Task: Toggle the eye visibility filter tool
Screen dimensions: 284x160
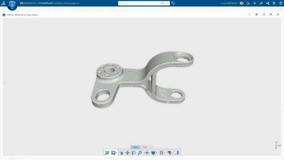Action: coord(169,153)
